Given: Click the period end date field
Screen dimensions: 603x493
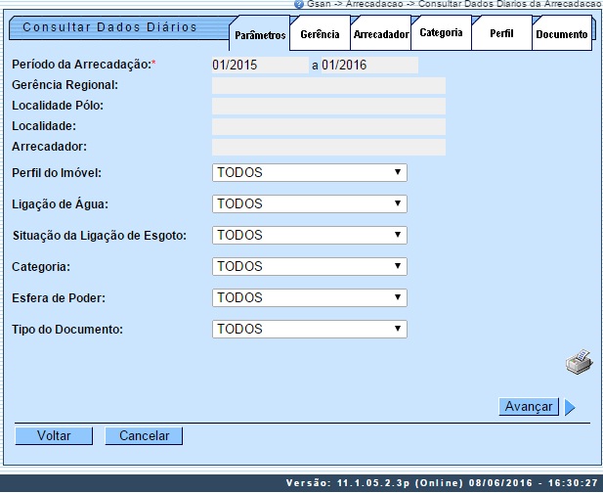Looking at the screenshot, I should pos(369,66).
